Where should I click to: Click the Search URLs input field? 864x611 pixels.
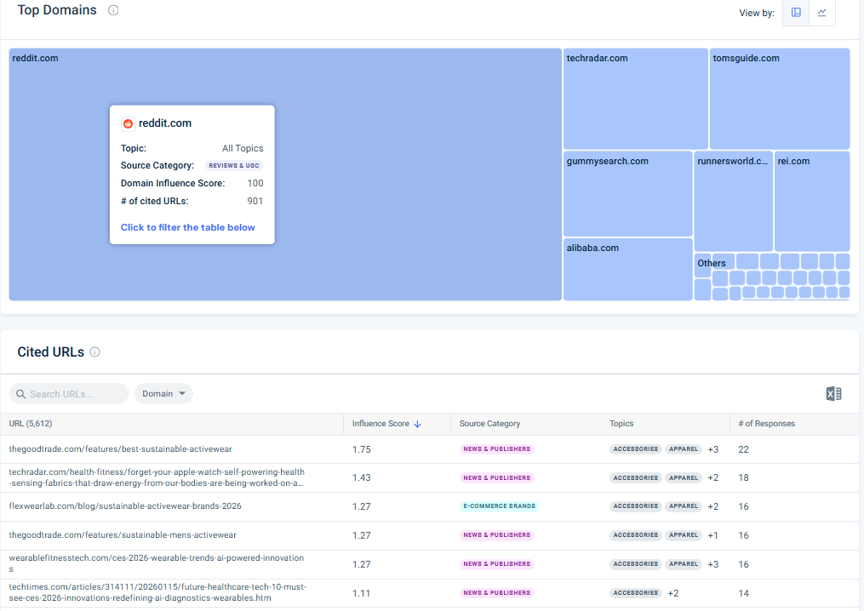coord(69,394)
